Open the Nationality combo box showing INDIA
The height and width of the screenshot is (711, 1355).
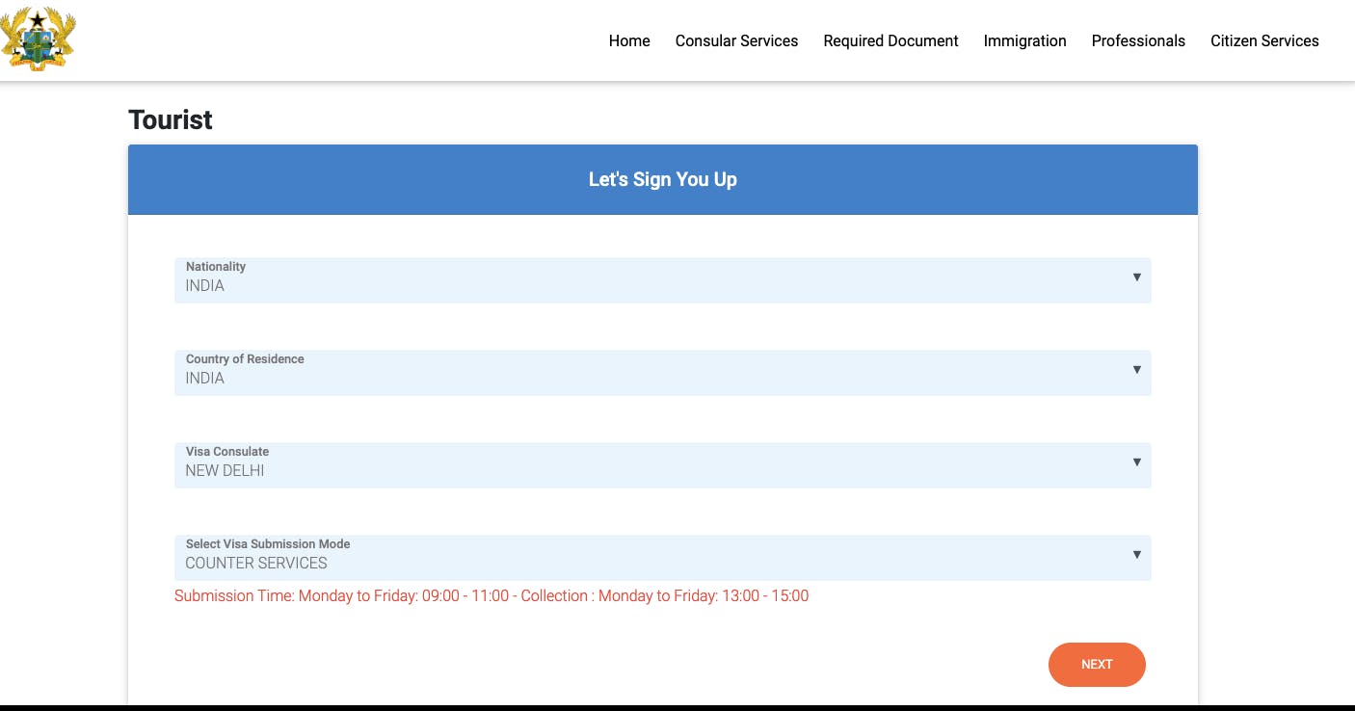[662, 280]
